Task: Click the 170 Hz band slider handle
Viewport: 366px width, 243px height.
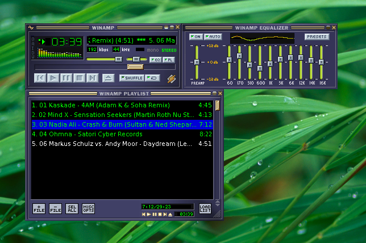Action: click(x=239, y=56)
